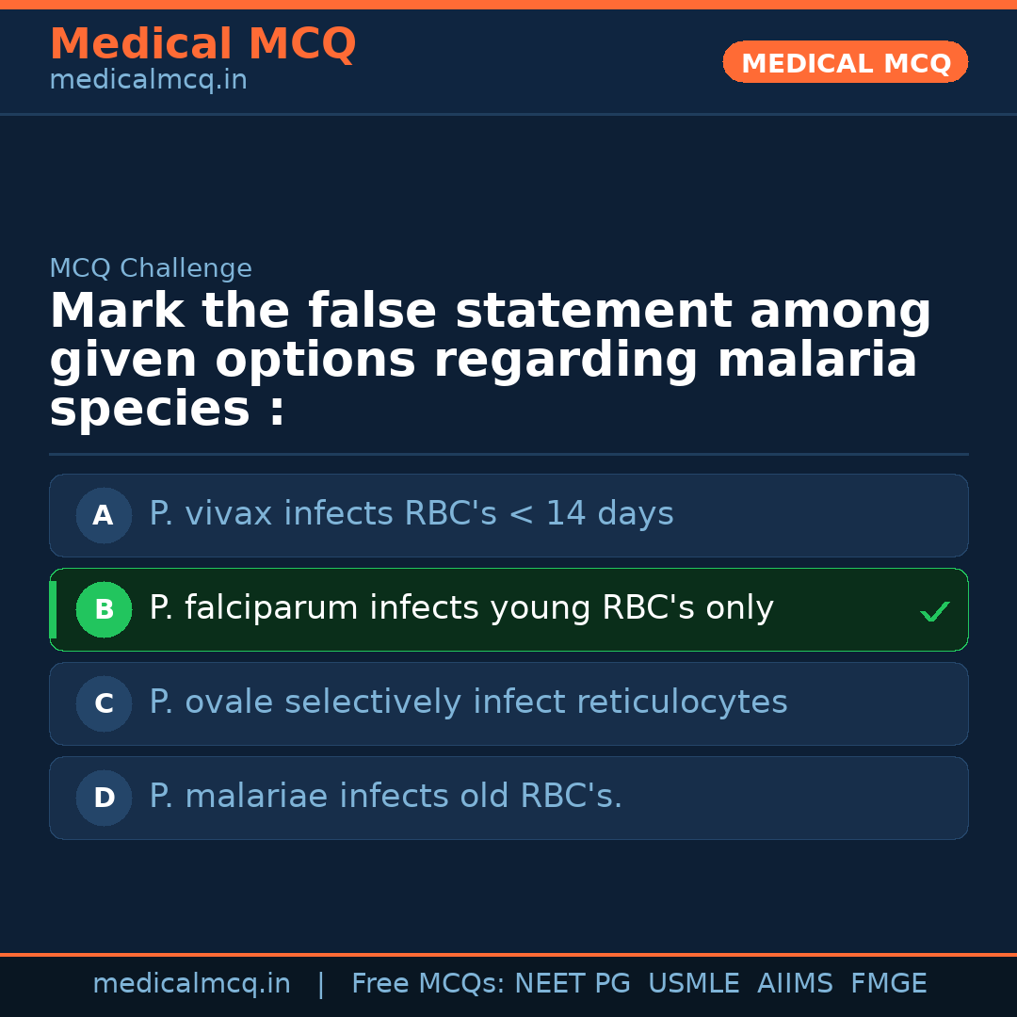This screenshot has width=1017, height=1017.
Task: Open the medicalmcq.in link in the footer
Action: pos(191,984)
